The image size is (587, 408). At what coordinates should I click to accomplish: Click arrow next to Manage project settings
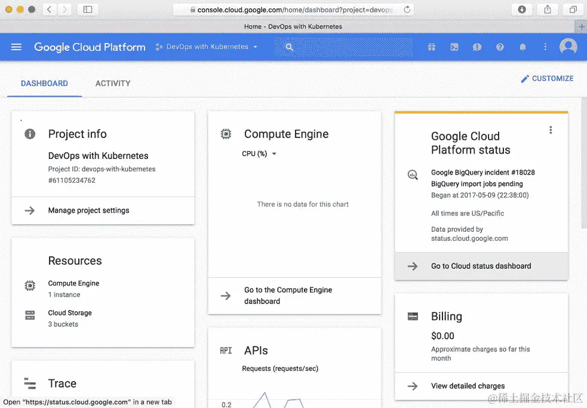tap(30, 210)
